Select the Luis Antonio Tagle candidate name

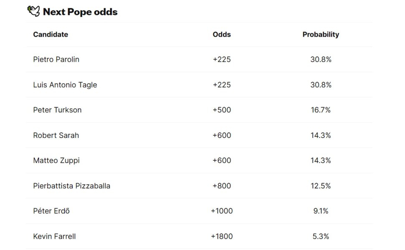[65, 85]
